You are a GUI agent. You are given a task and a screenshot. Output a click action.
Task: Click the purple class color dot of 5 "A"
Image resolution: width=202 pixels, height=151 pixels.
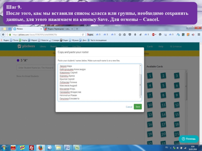[x=18, y=60]
